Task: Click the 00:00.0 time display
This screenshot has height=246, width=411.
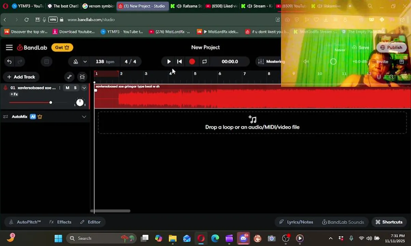Action: coord(230,61)
